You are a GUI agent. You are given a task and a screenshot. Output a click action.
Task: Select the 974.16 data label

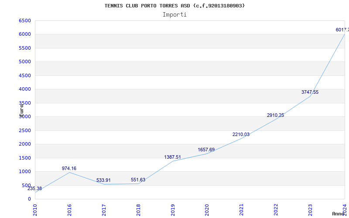tap(69, 168)
